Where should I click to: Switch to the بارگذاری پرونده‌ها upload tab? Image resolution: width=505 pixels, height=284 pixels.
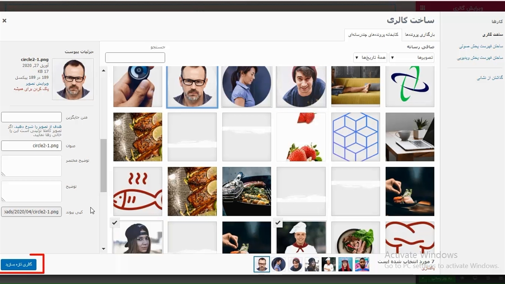click(420, 35)
